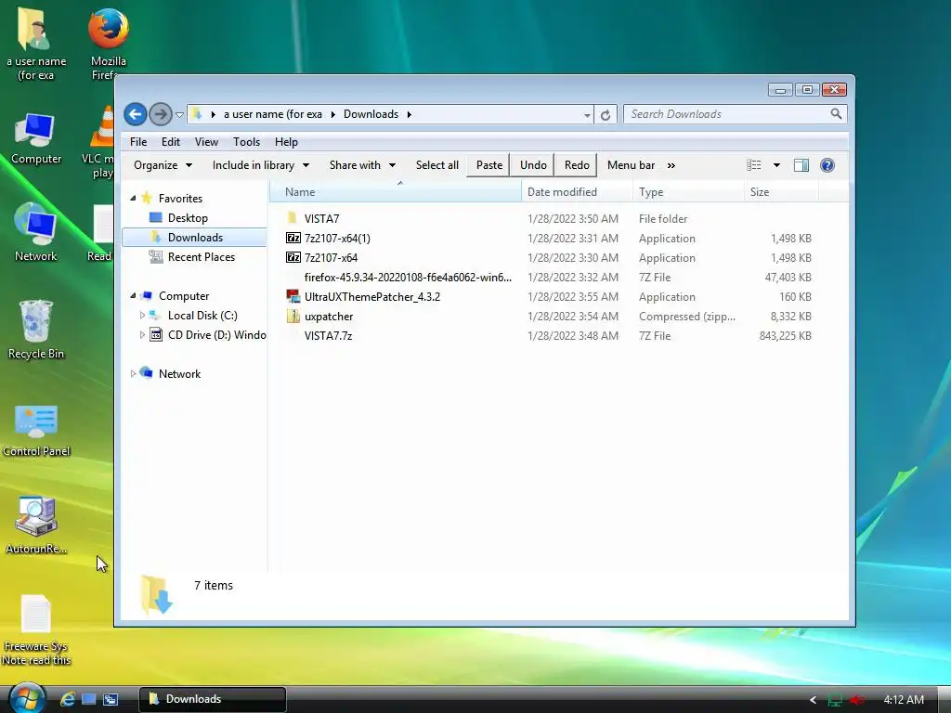Screen dimensions: 951x713
Task: Click the Downloads taskbar button
Action: click(x=213, y=699)
